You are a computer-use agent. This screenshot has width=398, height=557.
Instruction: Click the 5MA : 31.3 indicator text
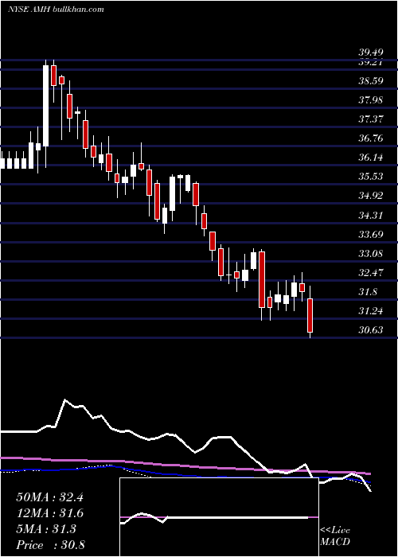point(46,529)
